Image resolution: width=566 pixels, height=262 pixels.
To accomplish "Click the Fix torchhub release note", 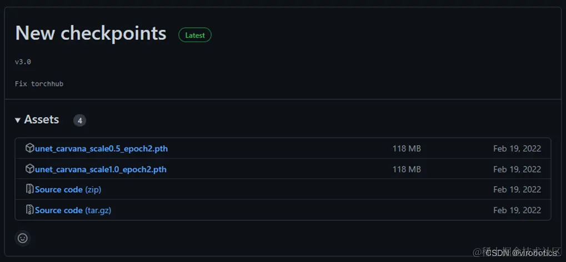I will 39,83.
